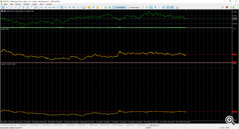The height and width of the screenshot is (129, 239).
Task: Select the cursor pointer tool
Action: pyautogui.click(x=3, y=7)
